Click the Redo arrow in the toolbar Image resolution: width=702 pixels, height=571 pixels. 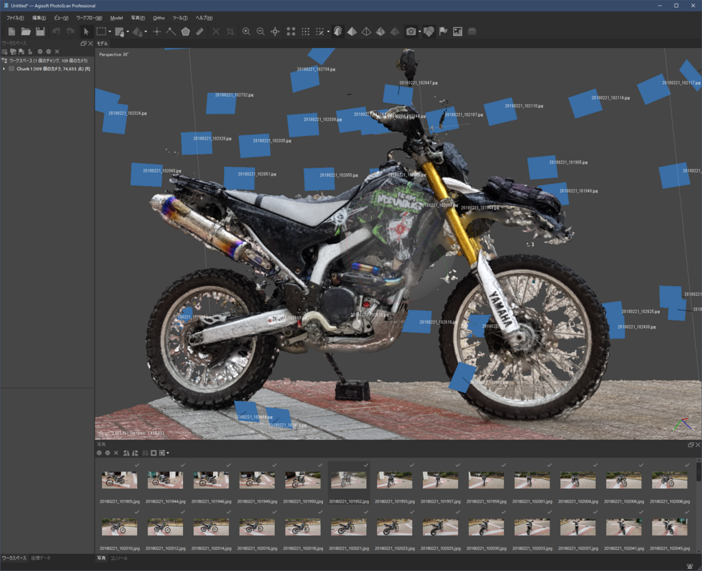[71, 31]
